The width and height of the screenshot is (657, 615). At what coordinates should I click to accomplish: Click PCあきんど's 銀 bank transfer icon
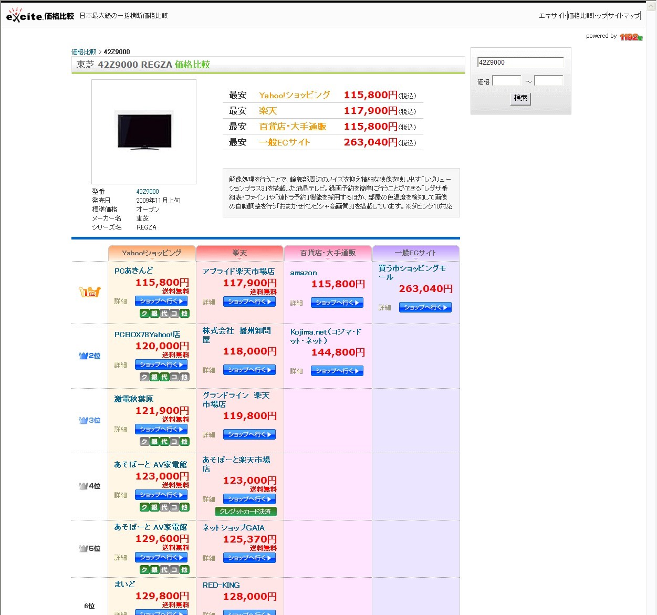[x=154, y=314]
